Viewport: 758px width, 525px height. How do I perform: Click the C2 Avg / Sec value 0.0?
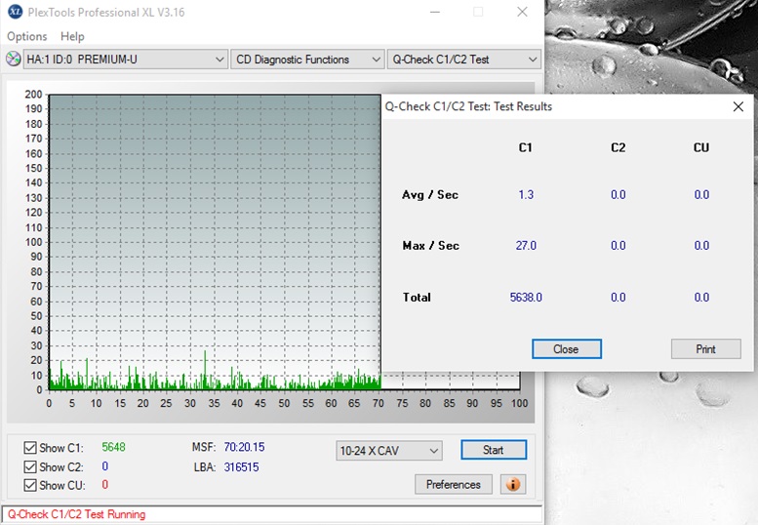pyautogui.click(x=618, y=195)
